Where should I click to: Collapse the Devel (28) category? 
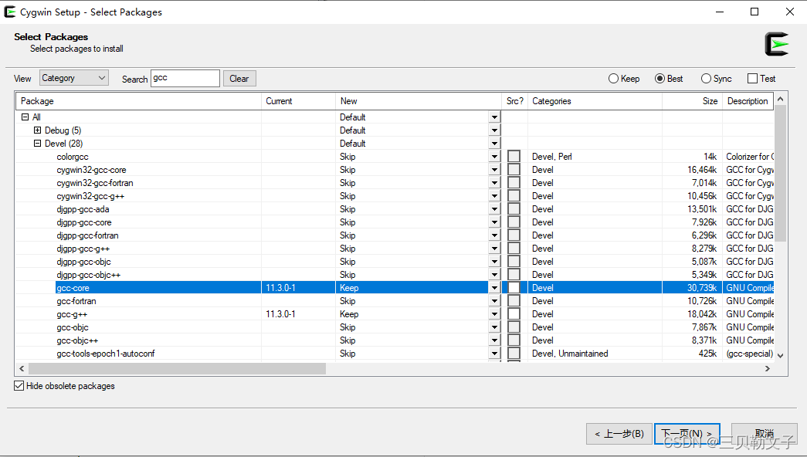click(37, 144)
